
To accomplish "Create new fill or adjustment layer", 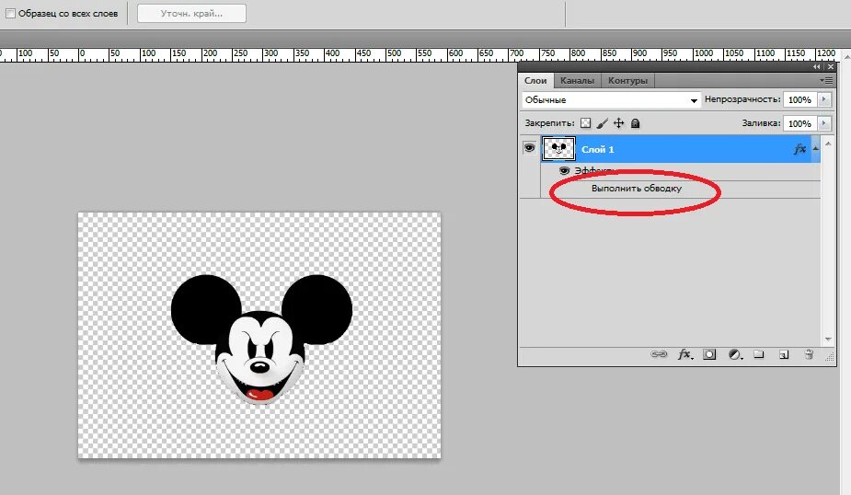I will point(735,354).
